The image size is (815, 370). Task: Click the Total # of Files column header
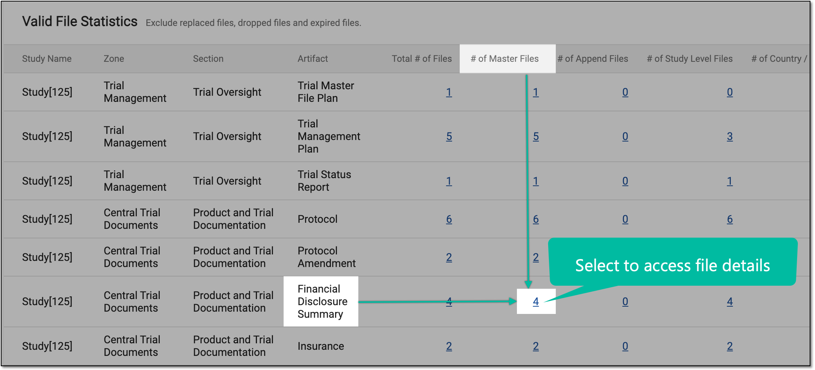pyautogui.click(x=422, y=59)
